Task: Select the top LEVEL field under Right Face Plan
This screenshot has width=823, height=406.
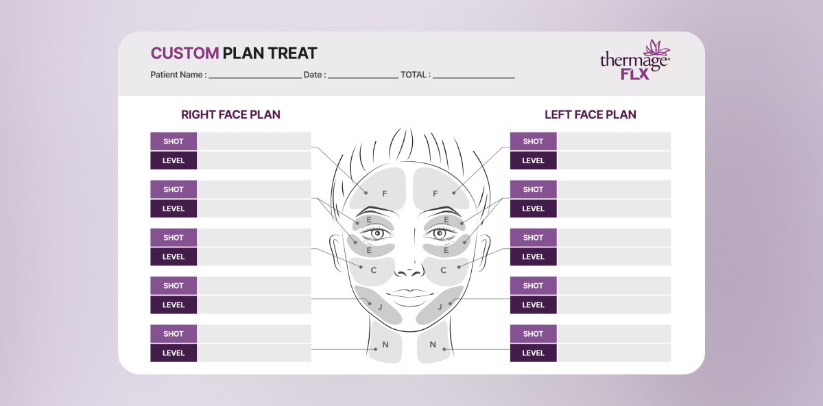Action: tap(254, 160)
